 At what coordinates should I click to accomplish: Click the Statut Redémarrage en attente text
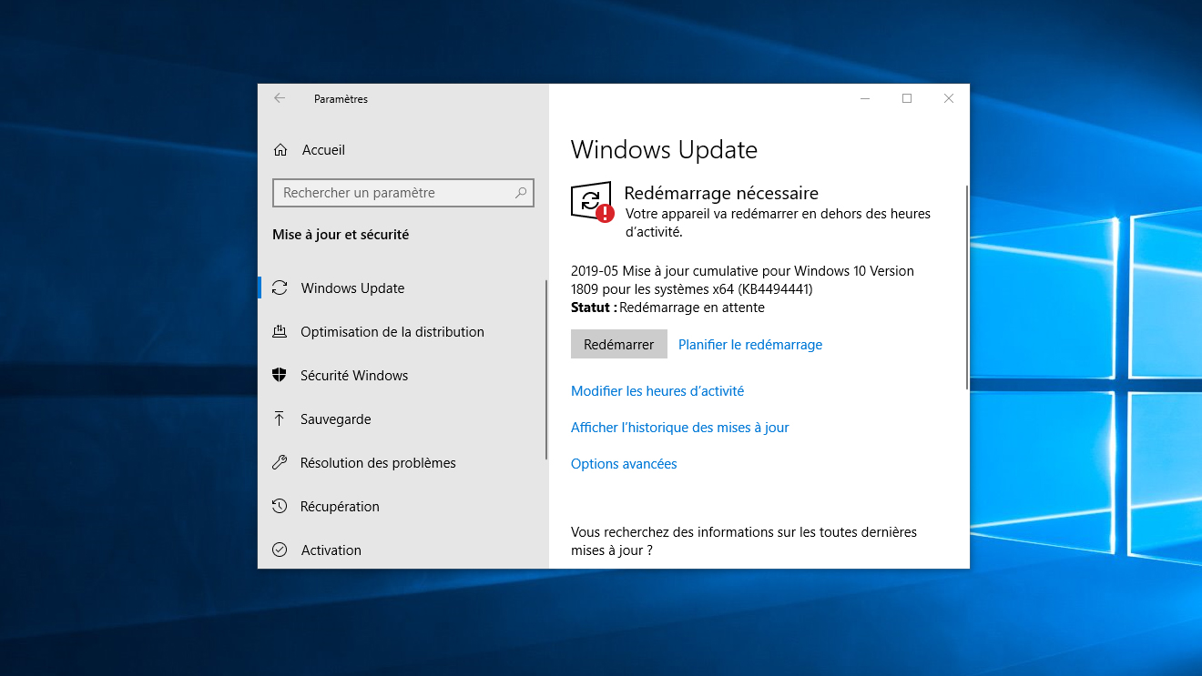[x=667, y=308]
